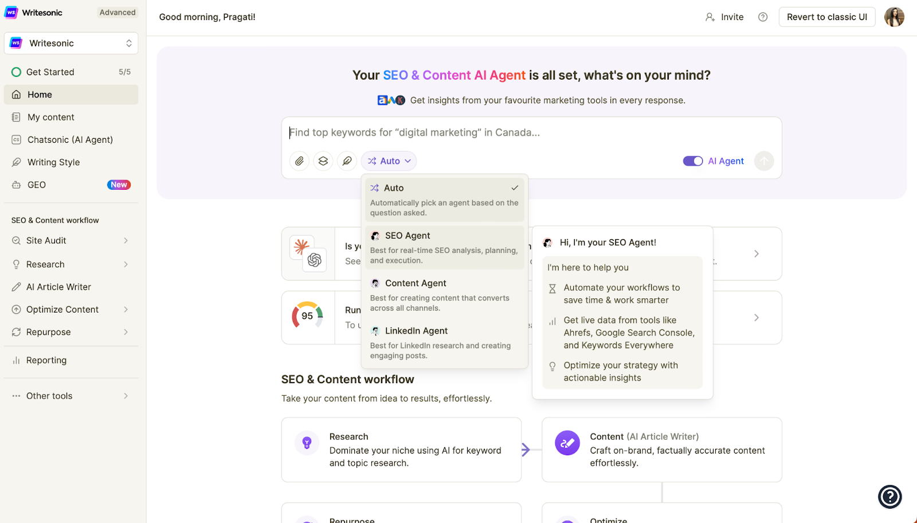The width and height of the screenshot is (917, 523).
Task: Click the My content document icon
Action: 17,117
